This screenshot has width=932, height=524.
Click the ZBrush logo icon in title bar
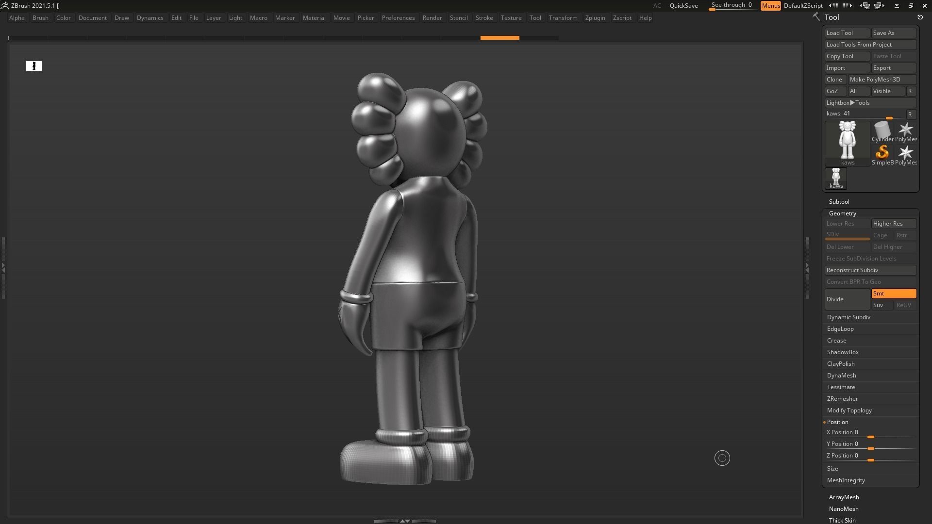coord(4,5)
